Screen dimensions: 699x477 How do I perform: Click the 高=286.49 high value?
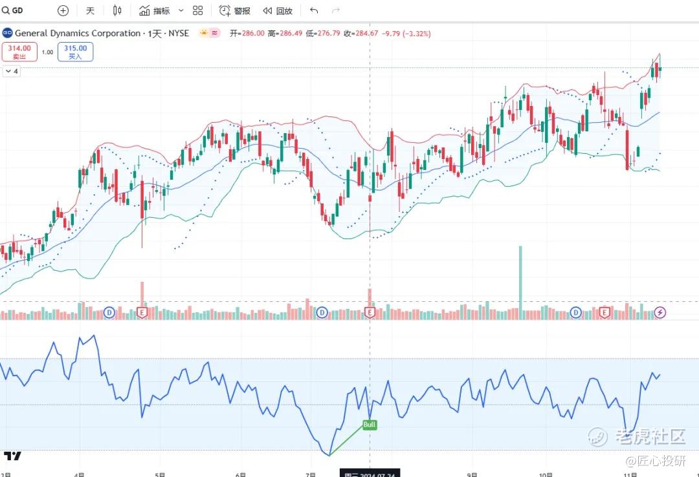285,34
